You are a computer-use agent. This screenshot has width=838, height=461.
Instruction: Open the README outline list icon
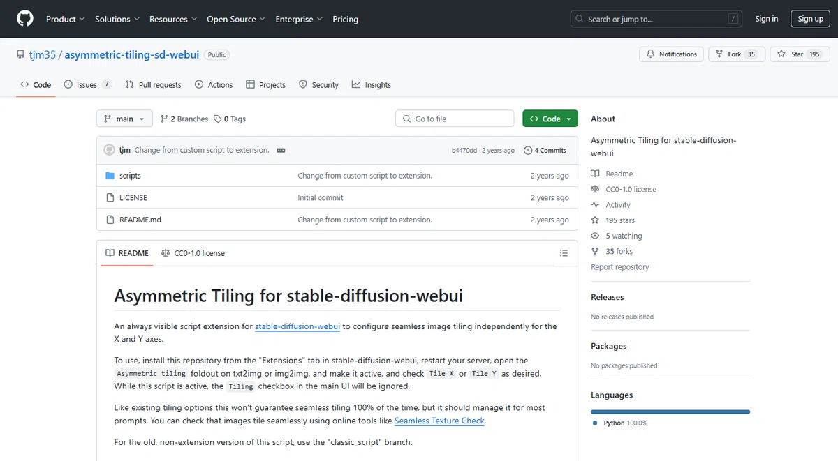(x=564, y=253)
